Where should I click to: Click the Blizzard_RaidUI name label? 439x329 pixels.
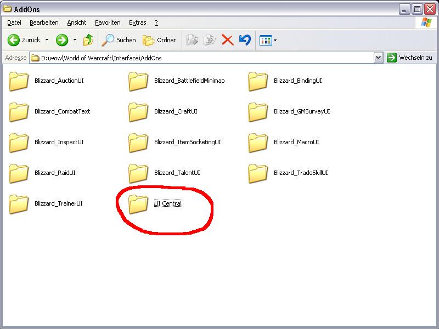click(x=55, y=173)
